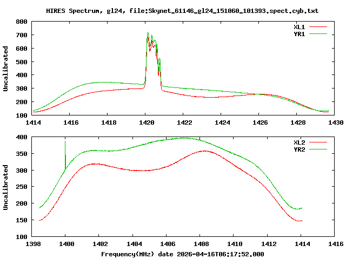Click the XL2 legend label

pyautogui.click(x=299, y=142)
